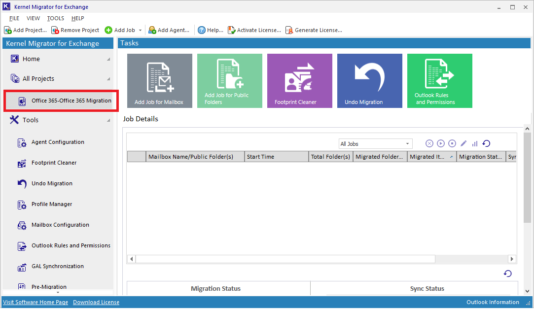Viewport: 534px width, 309px height.
Task: Click the Add Project toolbar button
Action: click(26, 30)
